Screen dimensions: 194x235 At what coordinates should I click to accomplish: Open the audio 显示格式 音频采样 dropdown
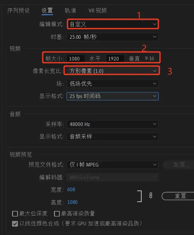point(113,136)
